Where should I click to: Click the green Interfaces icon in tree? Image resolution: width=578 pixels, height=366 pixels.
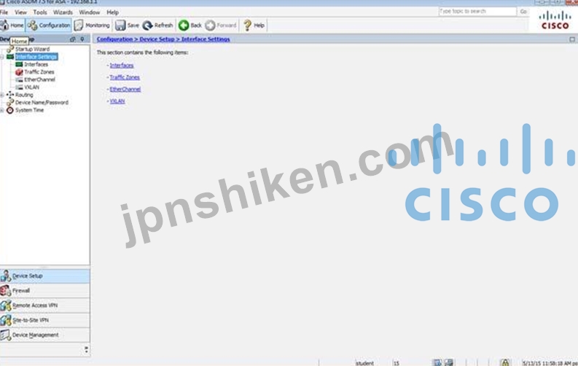pyautogui.click(x=19, y=64)
